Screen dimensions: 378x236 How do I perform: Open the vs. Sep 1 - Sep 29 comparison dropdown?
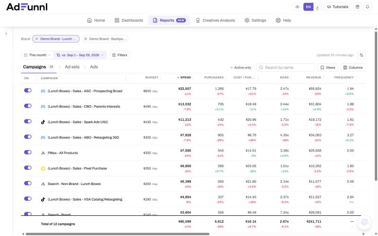(80, 55)
